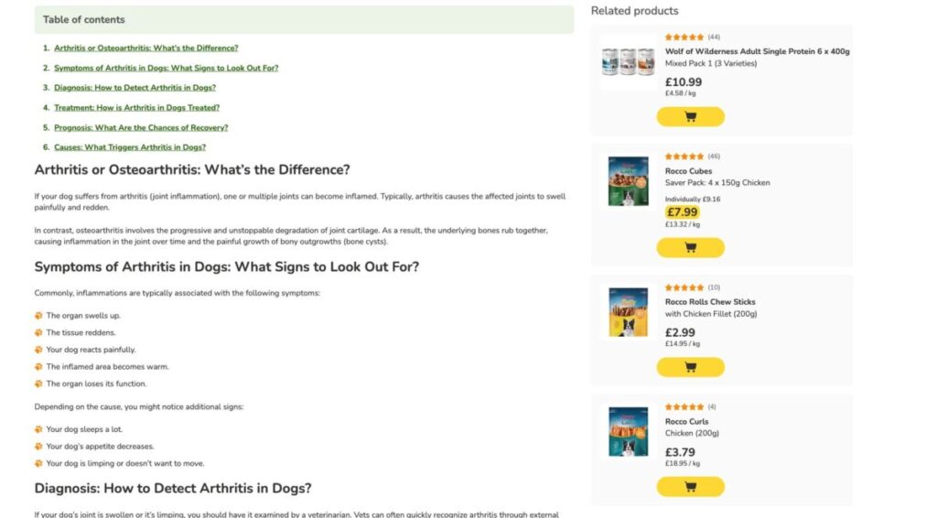Open Rocco Cubes product image

point(628,181)
